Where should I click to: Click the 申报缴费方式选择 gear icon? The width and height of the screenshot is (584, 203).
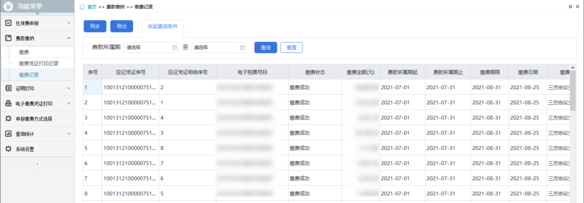click(x=8, y=118)
